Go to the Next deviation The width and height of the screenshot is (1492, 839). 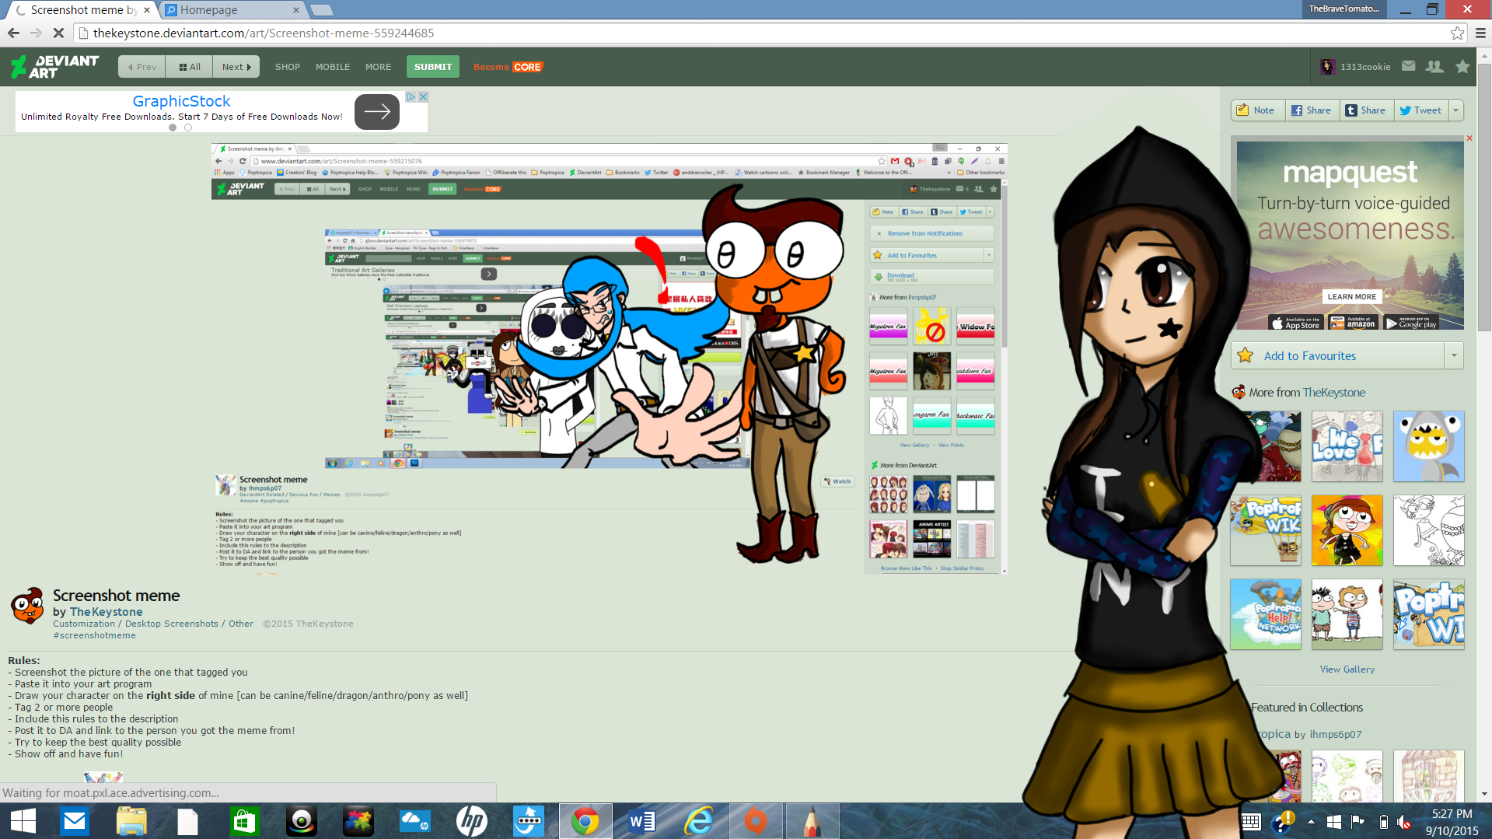point(236,67)
